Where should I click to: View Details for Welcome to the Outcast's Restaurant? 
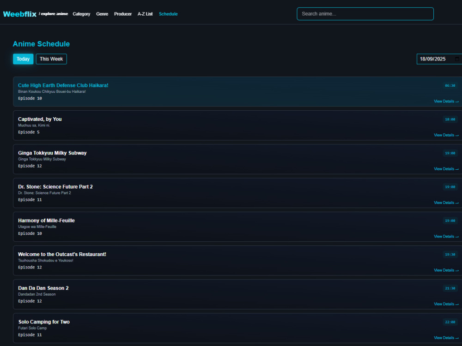coord(446,270)
